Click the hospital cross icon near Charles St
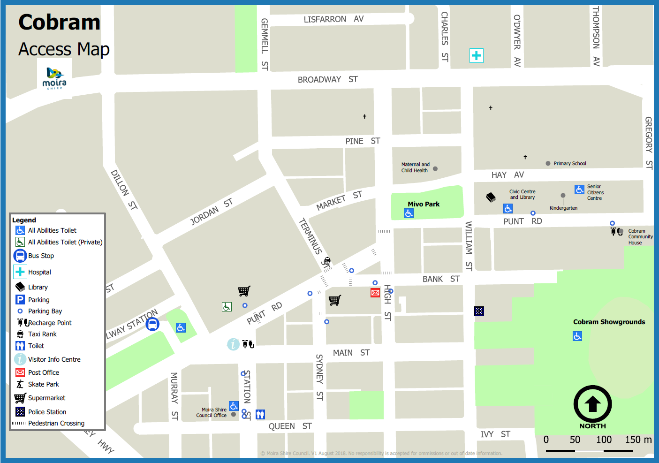 click(x=476, y=56)
